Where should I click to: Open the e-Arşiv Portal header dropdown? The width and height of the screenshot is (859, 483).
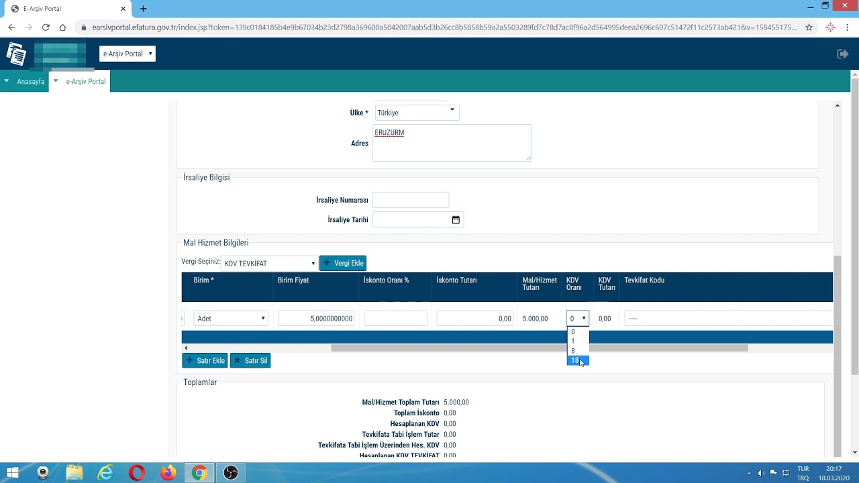128,54
